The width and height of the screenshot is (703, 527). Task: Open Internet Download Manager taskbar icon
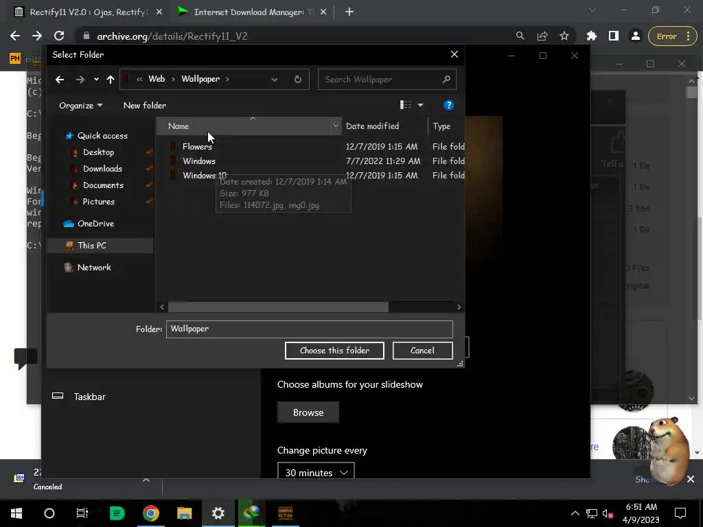(251, 513)
